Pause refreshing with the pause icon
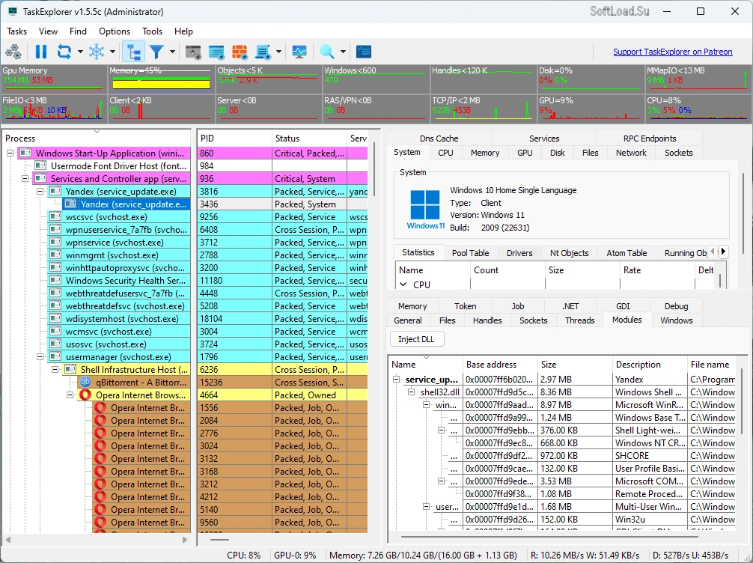Screen dimensions: 753x563 pos(41,52)
